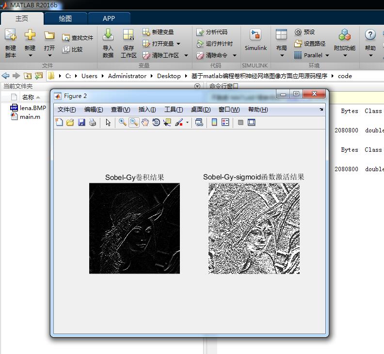Toggle Rotate 3D tool in Figure 2
384x354 pixels.
pyautogui.click(x=156, y=122)
